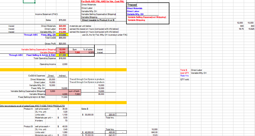
Task: Select the underlined 'Direct' column header
Action: [51, 76]
